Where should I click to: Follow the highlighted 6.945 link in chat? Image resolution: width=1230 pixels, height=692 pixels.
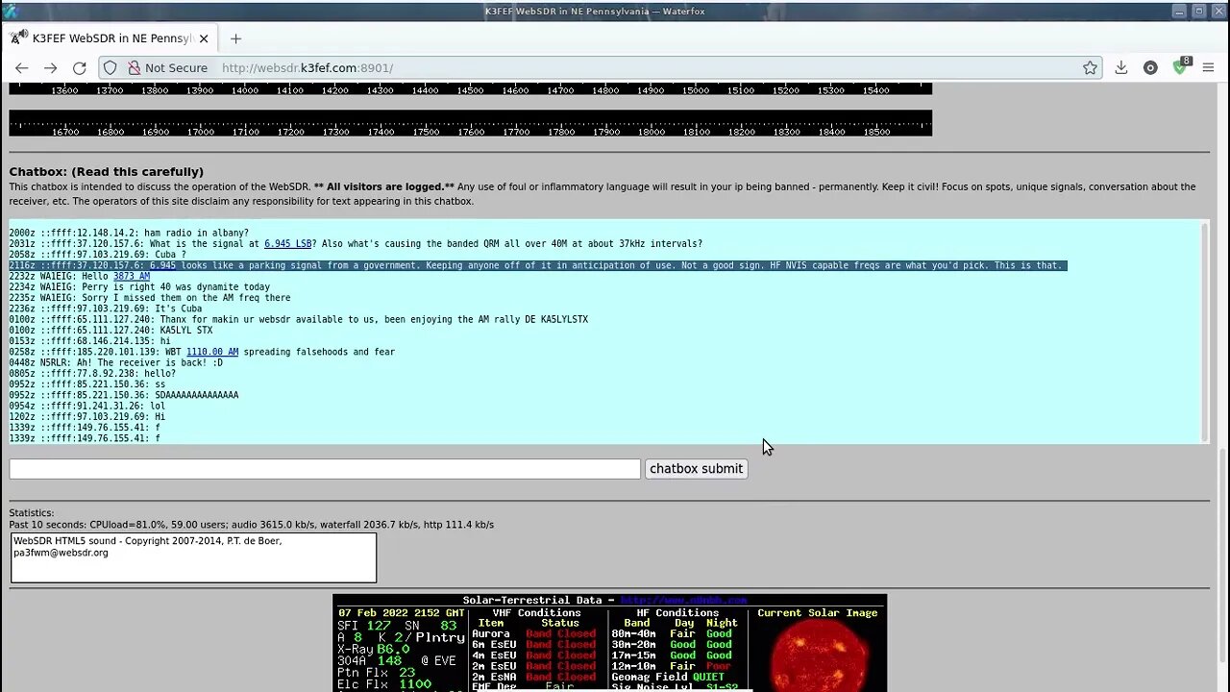(x=162, y=265)
